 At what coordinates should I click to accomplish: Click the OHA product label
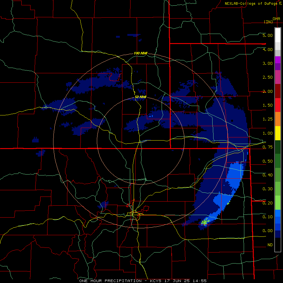[276, 19]
